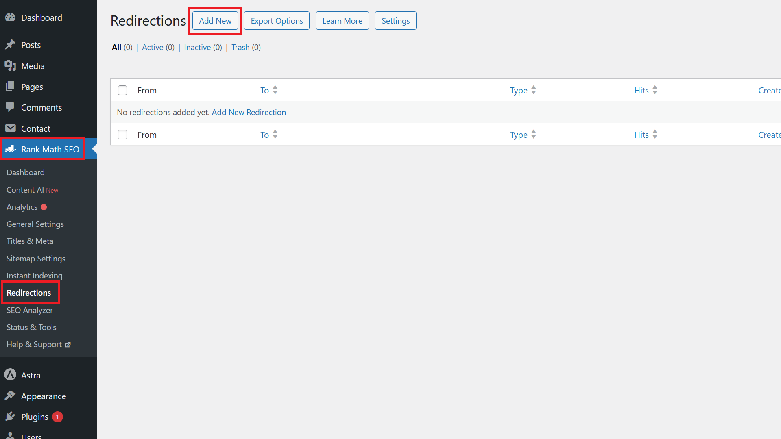Click the Add New Redirection link
Screen dimensions: 781x439
coord(249,111)
